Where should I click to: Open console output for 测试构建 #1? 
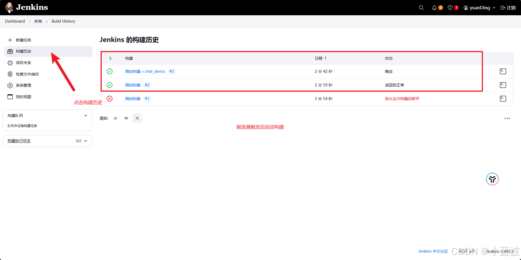(x=503, y=99)
